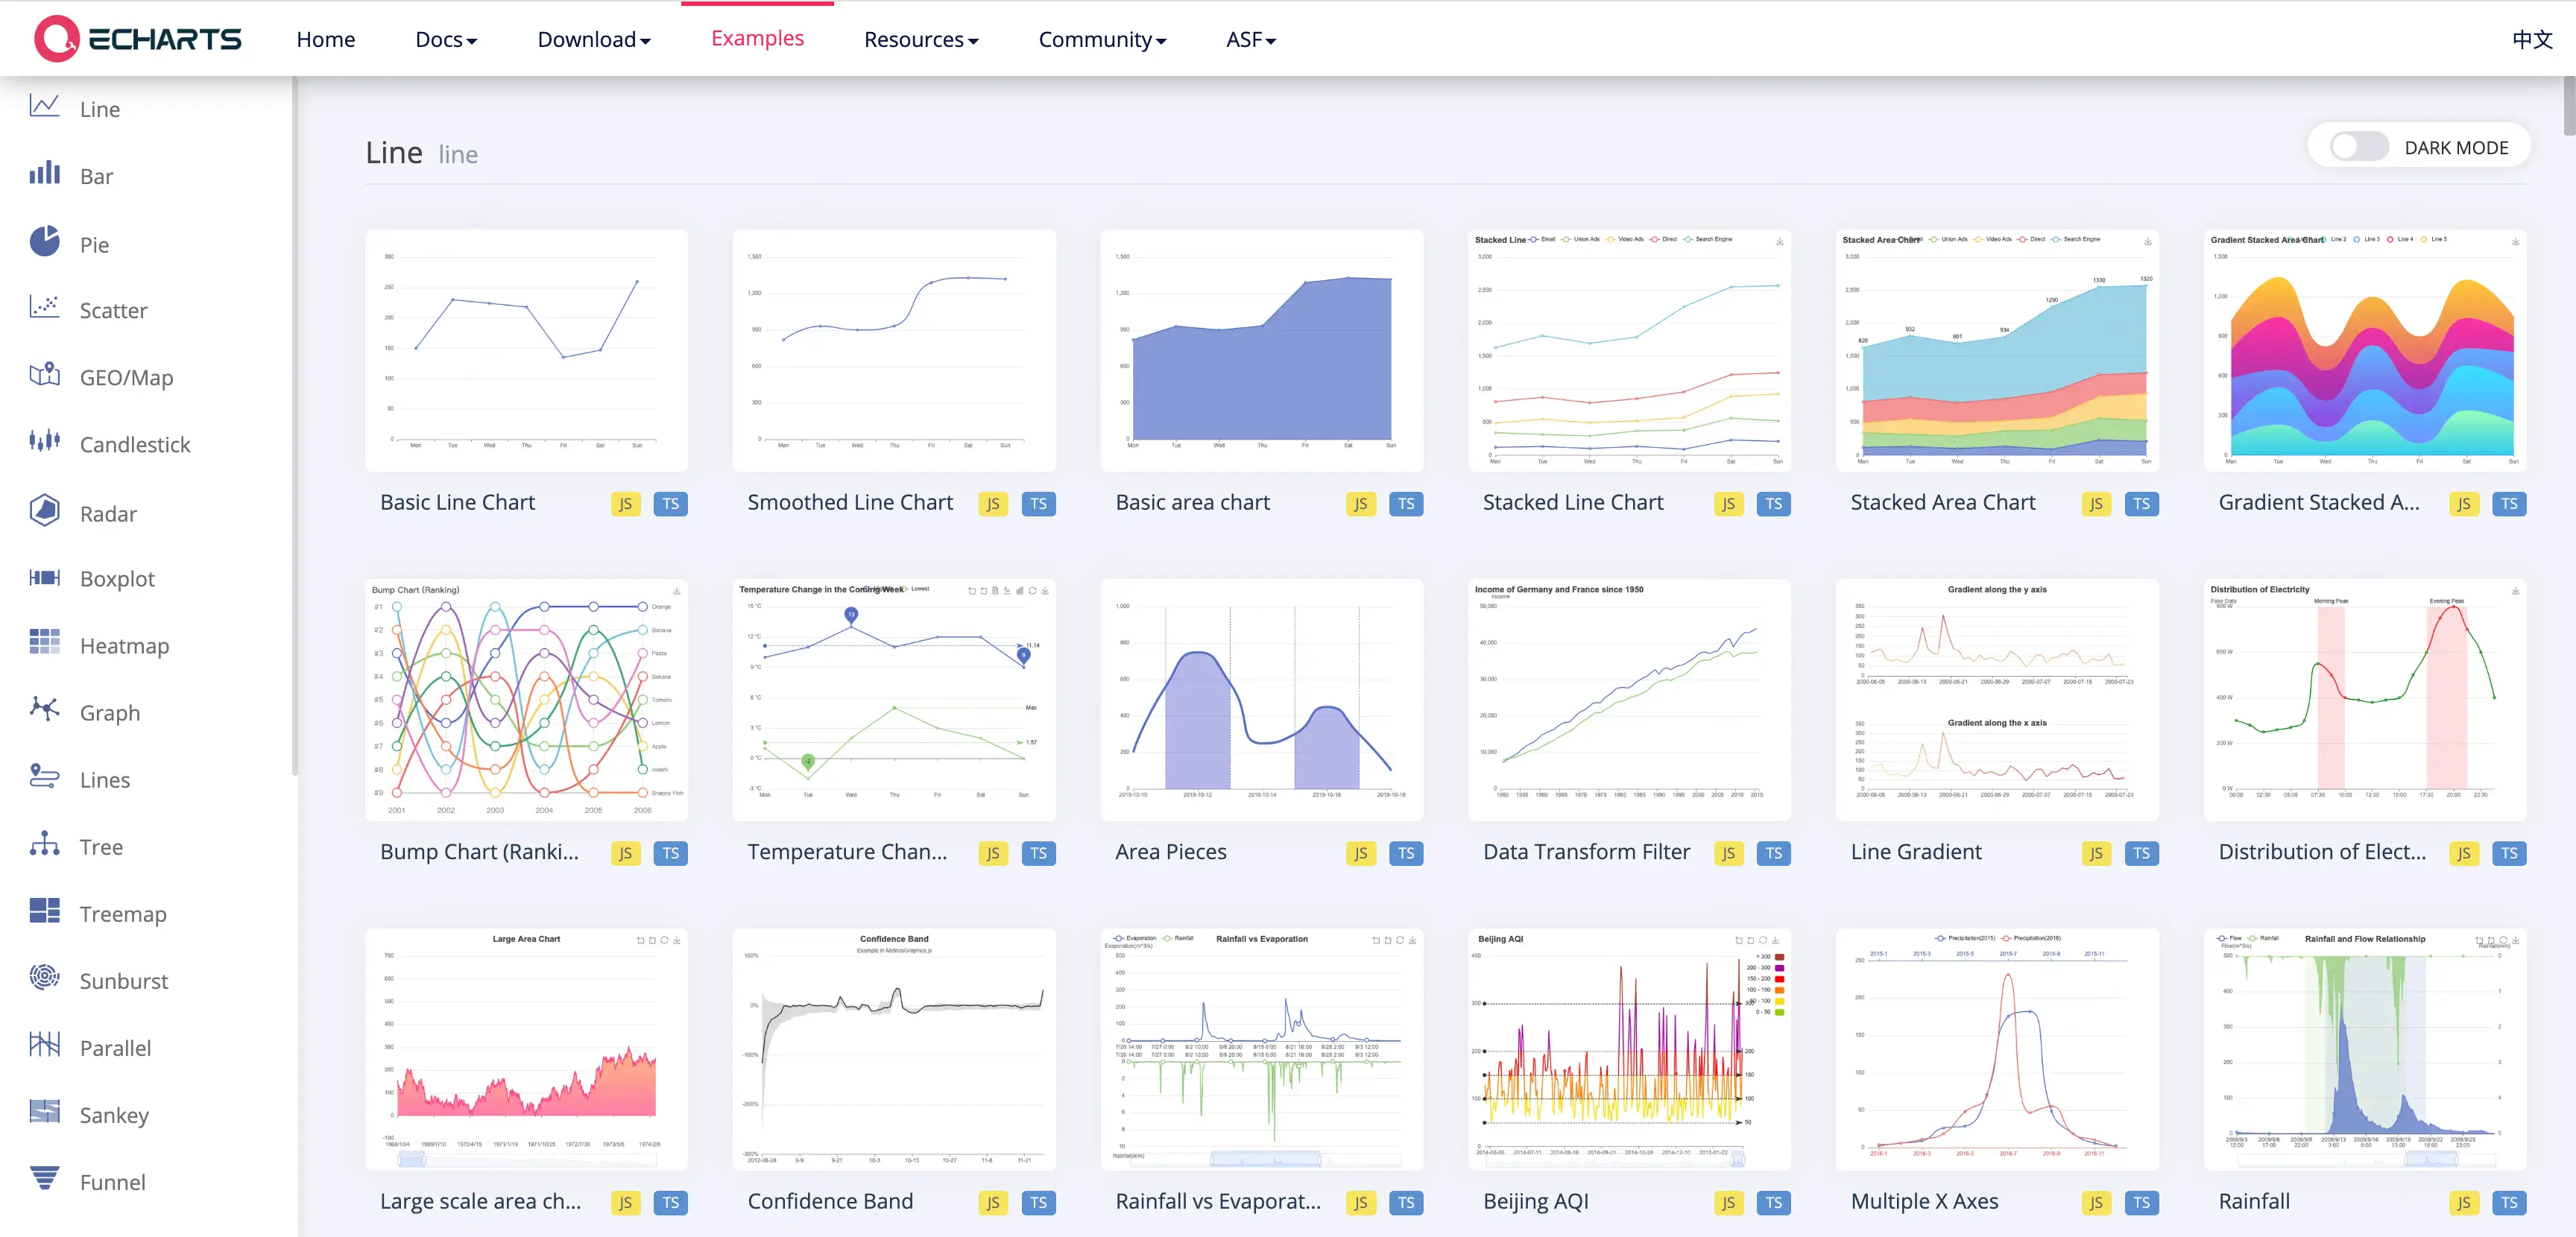Click the Pie chart icon in sidebar
Image resolution: width=2576 pixels, height=1237 pixels.
44,241
